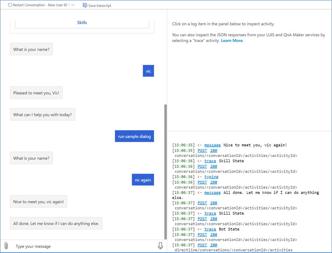
Task: Open the 200 link at 15:06:35
Action: tap(214, 150)
